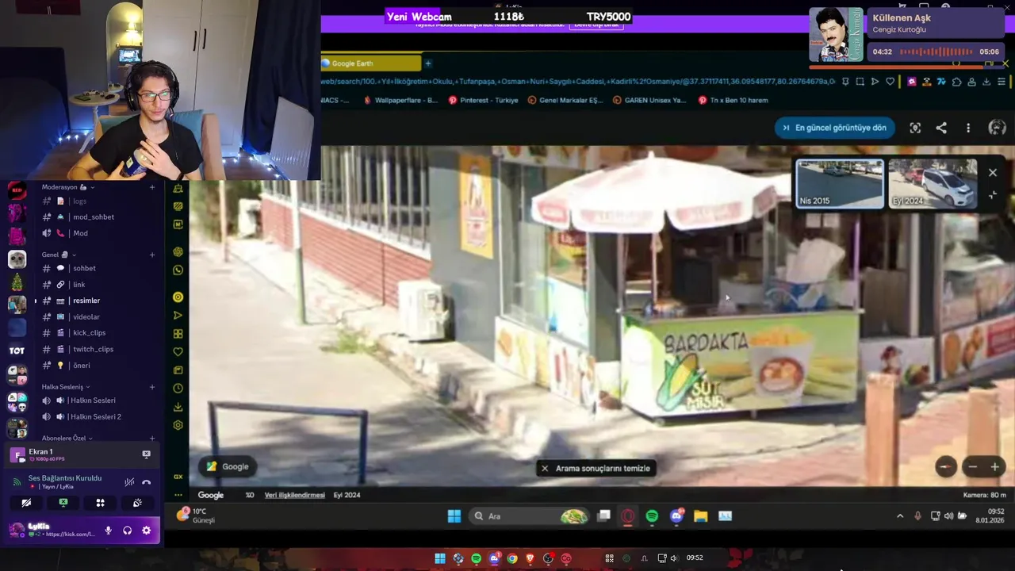Select the Eyl 2024 street view thumbnail
Viewport: 1015px width, 571px height.
click(933, 183)
